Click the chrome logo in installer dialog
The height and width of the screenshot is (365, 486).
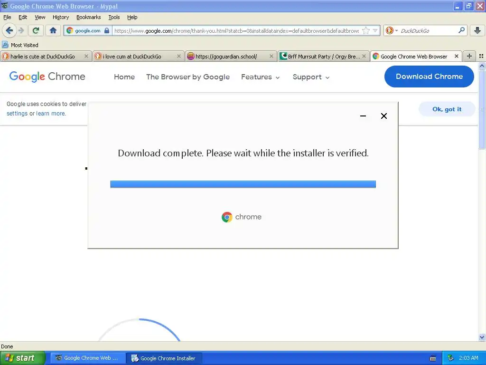coord(242,217)
